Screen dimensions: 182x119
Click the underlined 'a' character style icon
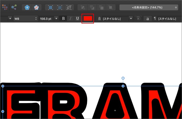point(99,19)
